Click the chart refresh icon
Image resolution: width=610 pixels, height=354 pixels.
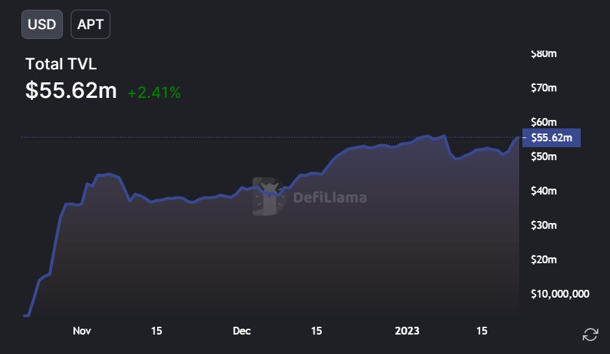tap(590, 334)
